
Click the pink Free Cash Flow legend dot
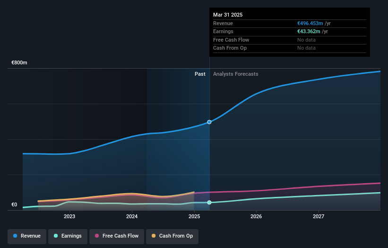tap(97, 236)
